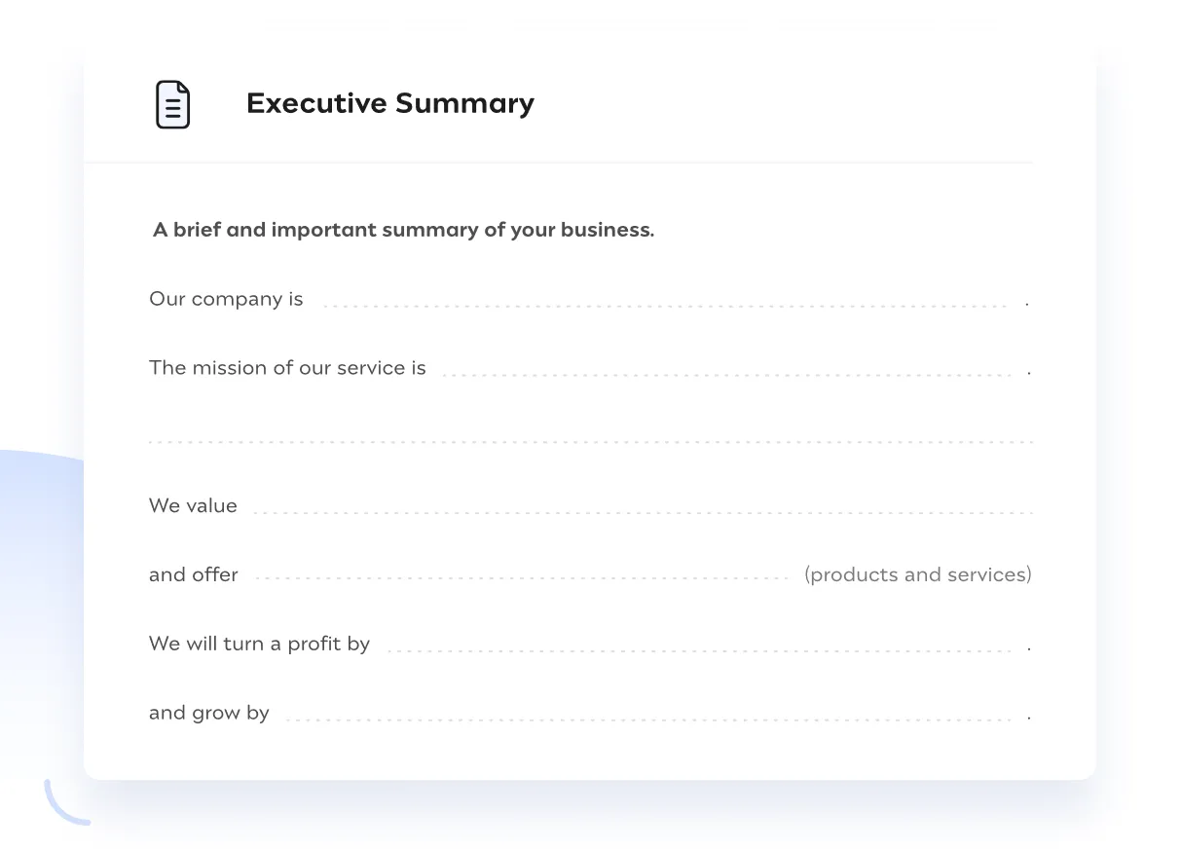Click the "Our company is" label

pyautogui.click(x=226, y=299)
